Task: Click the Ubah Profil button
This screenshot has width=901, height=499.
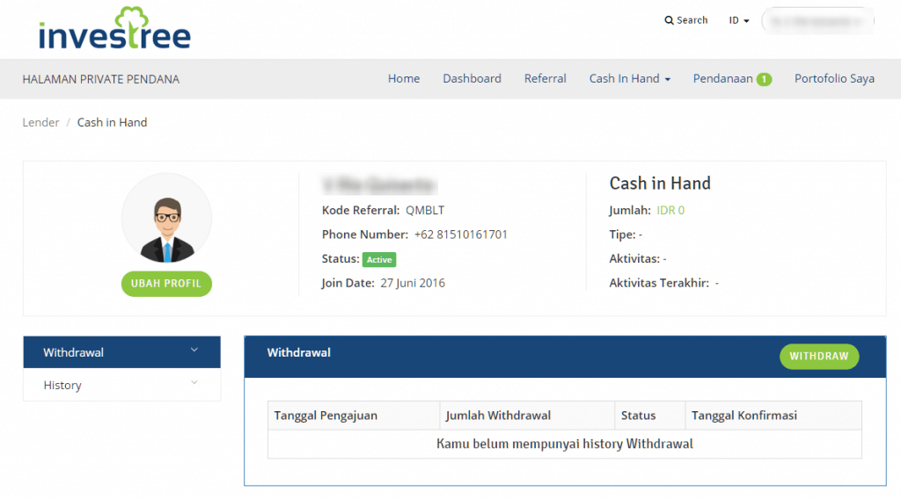Action: pos(166,284)
